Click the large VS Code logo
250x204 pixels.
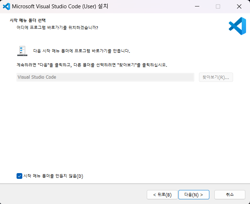pyautogui.click(x=237, y=26)
